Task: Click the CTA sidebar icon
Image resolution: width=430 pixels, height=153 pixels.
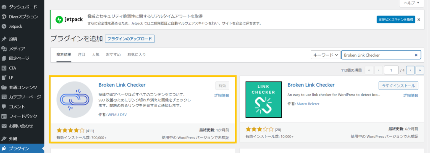Action: tap(4, 68)
